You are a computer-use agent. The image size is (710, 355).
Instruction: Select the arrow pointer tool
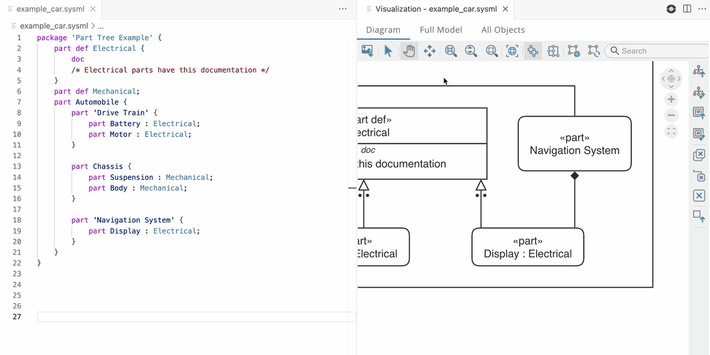coord(388,51)
